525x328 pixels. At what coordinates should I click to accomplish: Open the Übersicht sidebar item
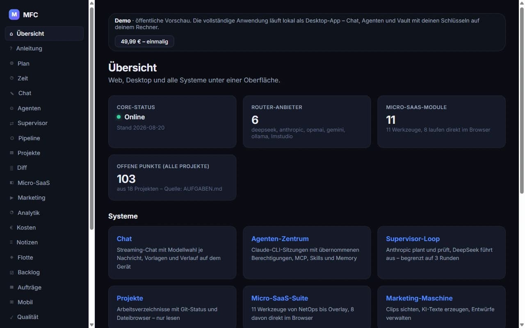[44, 34]
